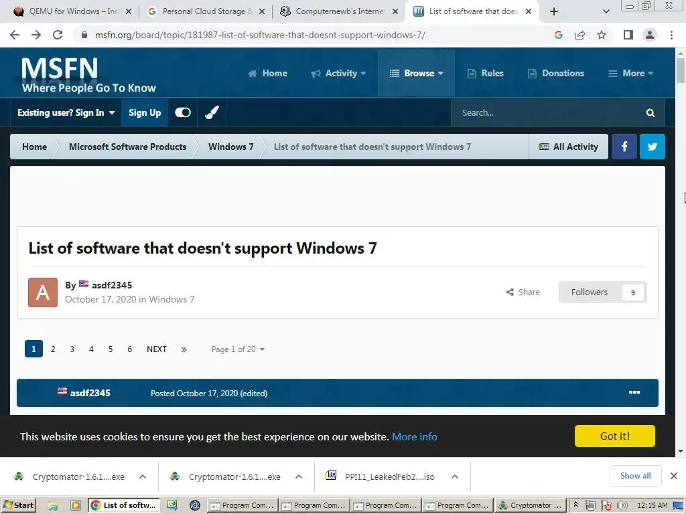Open Donations page in navigation
The image size is (686, 514).
click(x=556, y=73)
